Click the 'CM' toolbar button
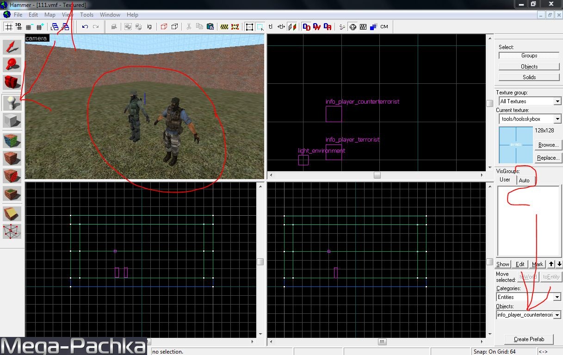Image resolution: width=563 pixels, height=355 pixels. 384,27
